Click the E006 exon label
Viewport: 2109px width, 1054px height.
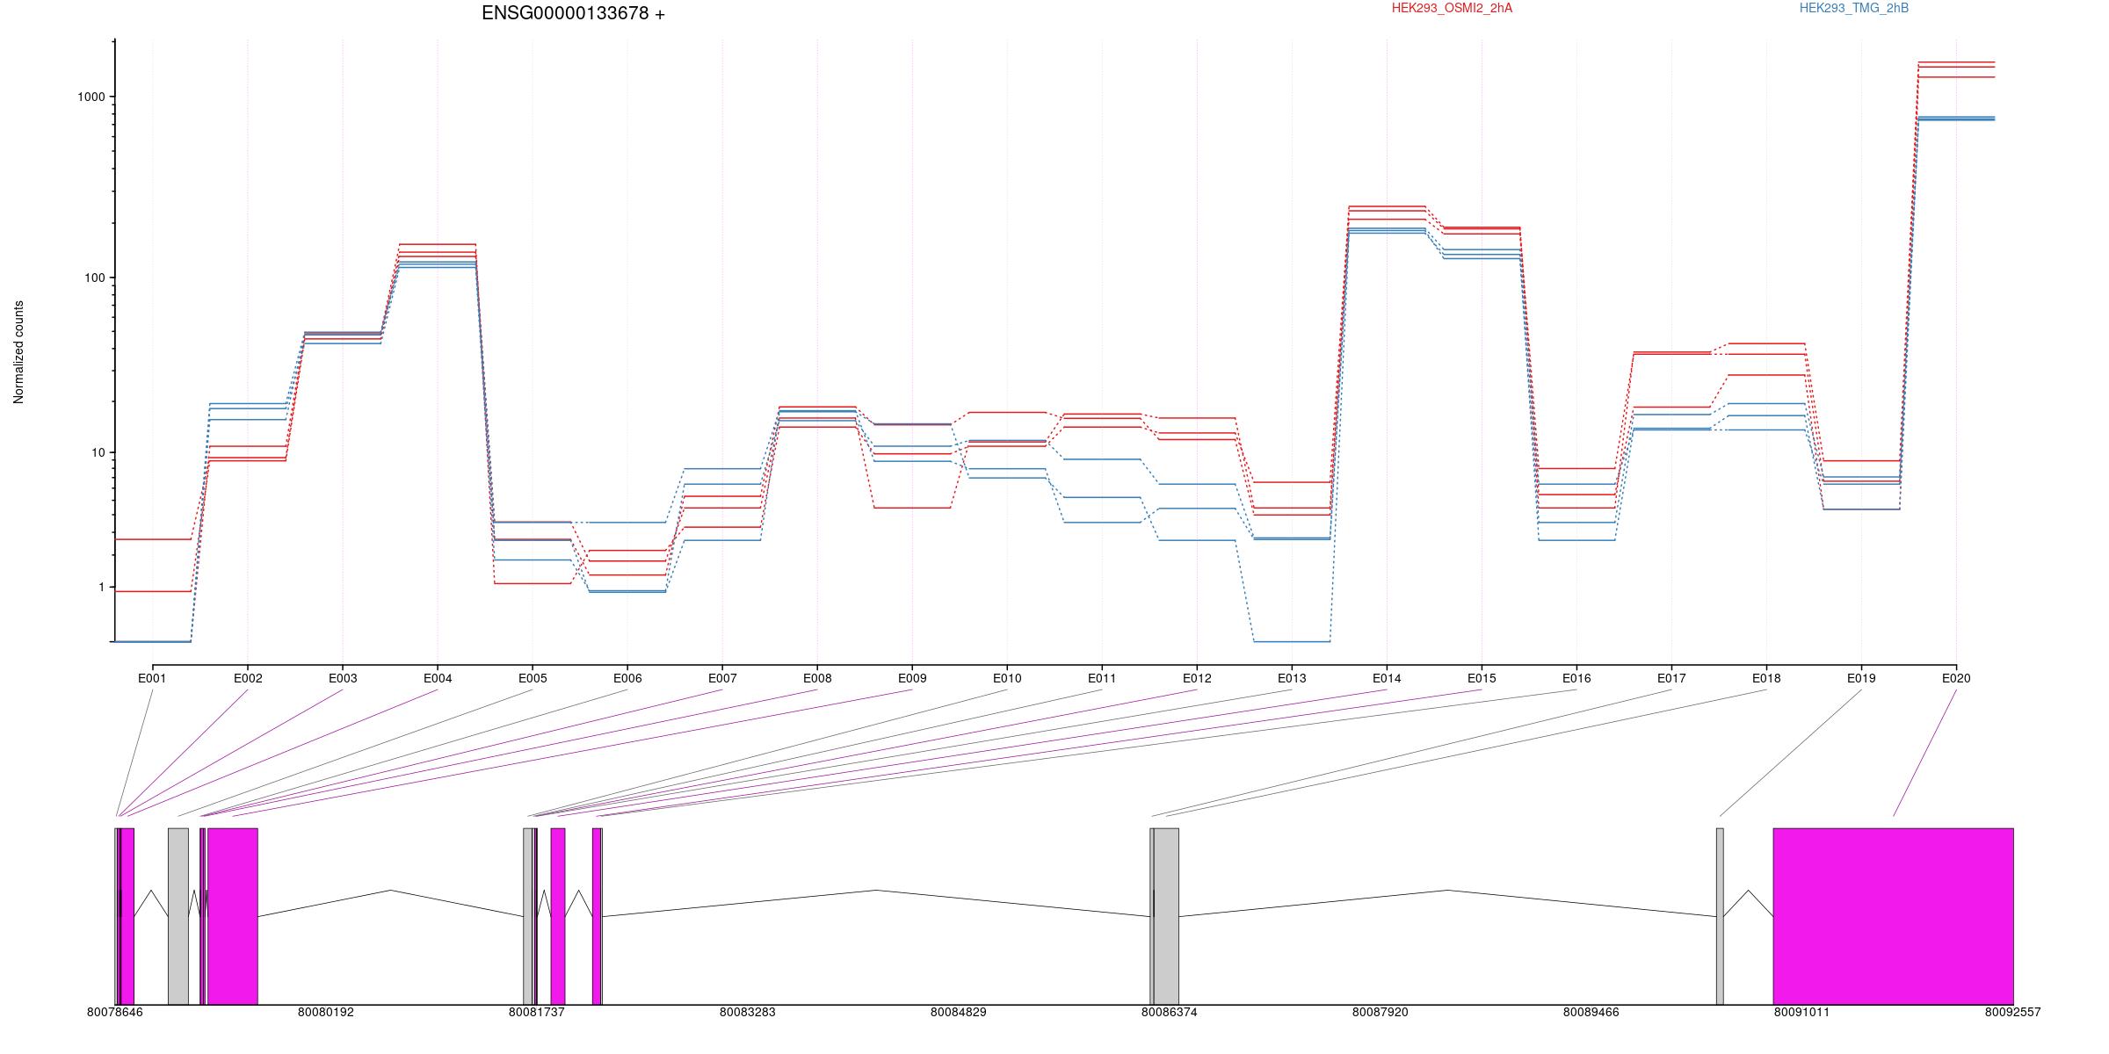click(627, 678)
